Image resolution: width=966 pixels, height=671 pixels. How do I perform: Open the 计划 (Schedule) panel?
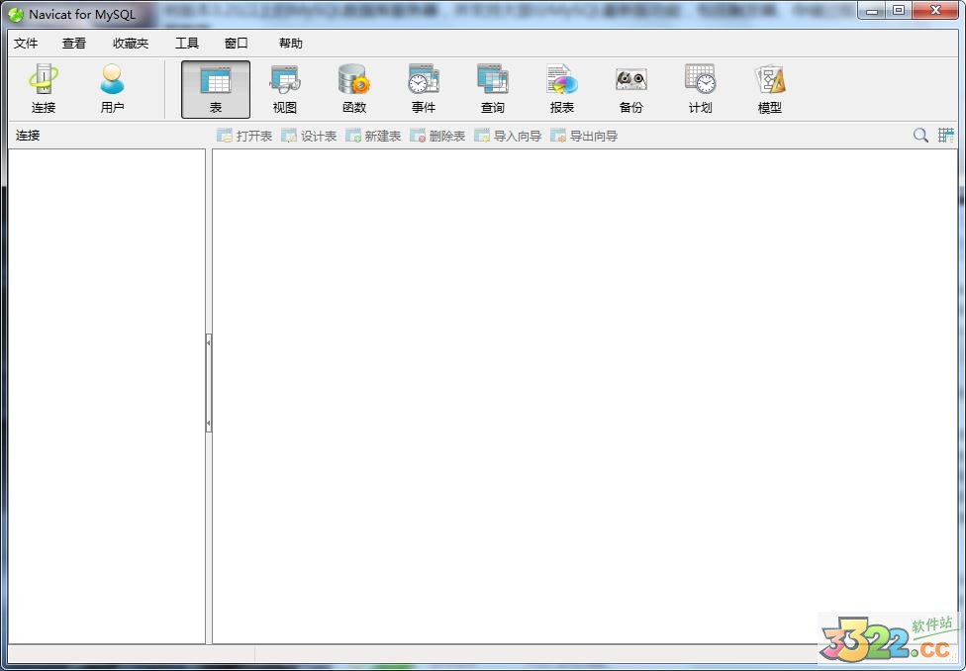tap(700, 87)
